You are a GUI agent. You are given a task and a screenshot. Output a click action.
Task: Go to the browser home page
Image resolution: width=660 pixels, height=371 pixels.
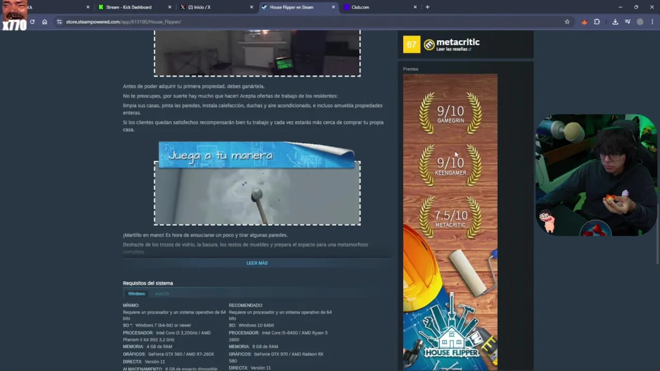coord(44,22)
